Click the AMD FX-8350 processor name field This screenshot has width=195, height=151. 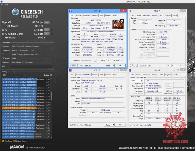pos(96,20)
